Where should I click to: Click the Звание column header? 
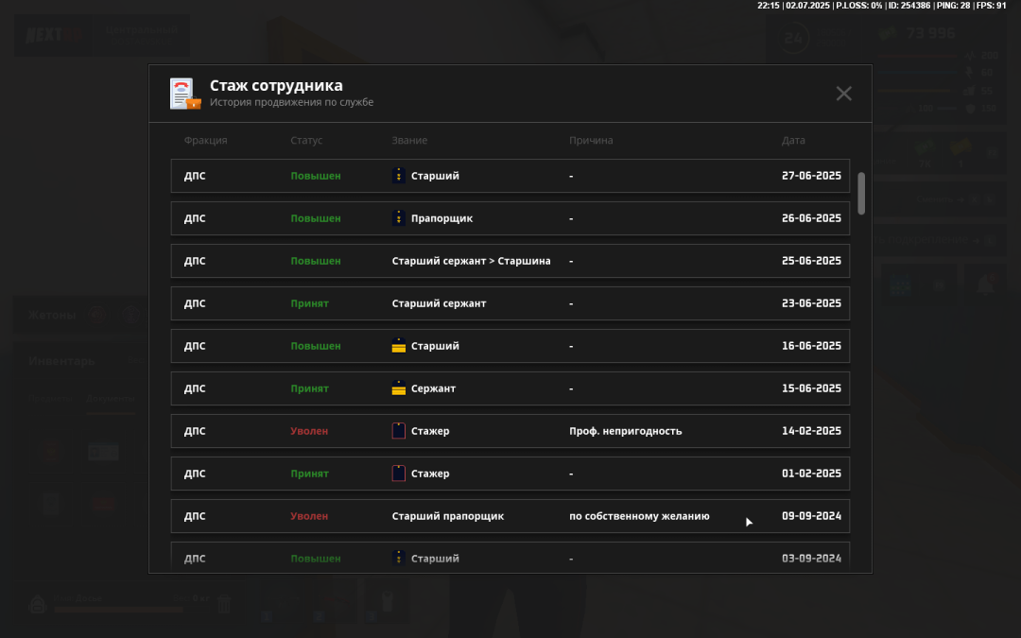(409, 140)
